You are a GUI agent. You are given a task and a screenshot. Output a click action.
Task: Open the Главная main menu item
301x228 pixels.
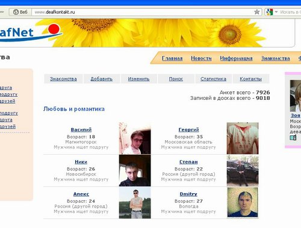(x=172, y=58)
